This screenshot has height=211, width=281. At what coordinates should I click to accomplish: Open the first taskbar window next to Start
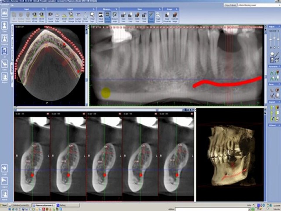20,205
